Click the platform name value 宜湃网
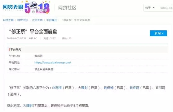 point(38,56)
